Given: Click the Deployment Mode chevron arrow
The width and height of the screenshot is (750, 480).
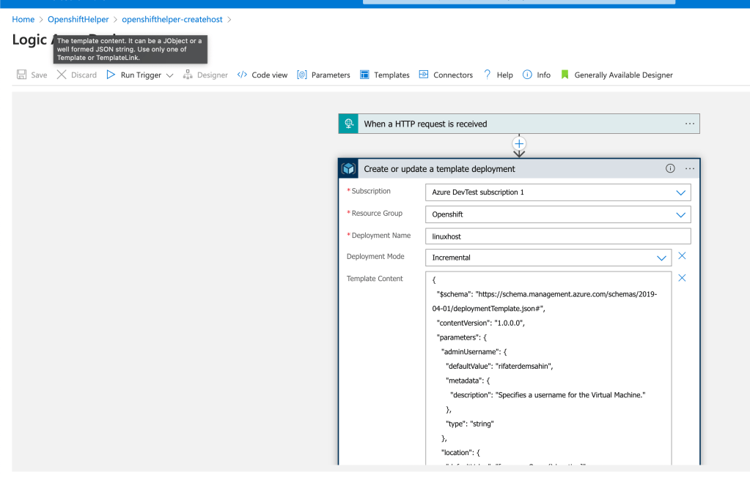Looking at the screenshot, I should (661, 258).
